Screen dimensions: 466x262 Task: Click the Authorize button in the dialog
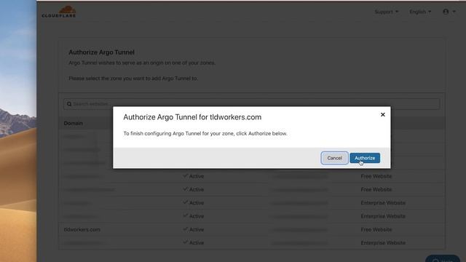[x=365, y=158]
